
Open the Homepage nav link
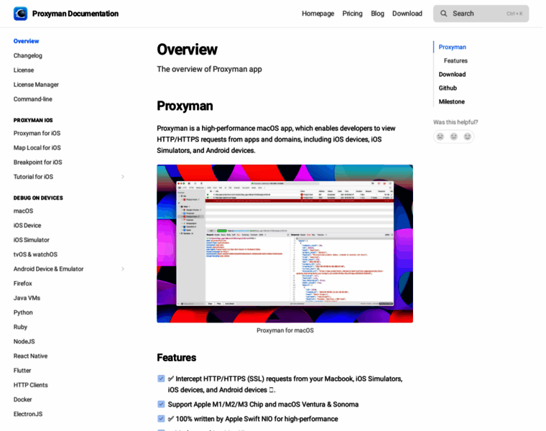tap(318, 14)
